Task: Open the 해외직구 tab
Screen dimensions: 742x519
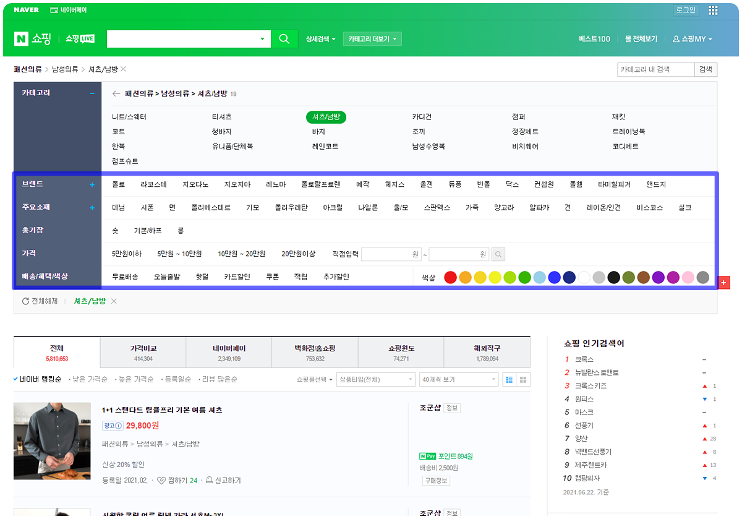Action: (487, 346)
